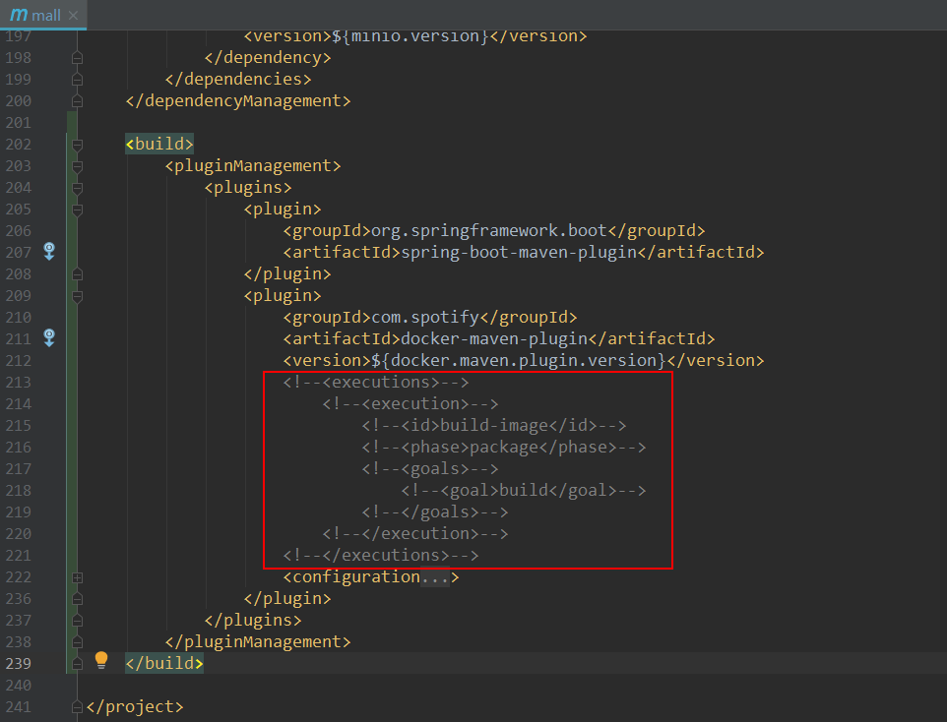Click spring-boot-maven-plugin artifactId text

[x=519, y=253]
